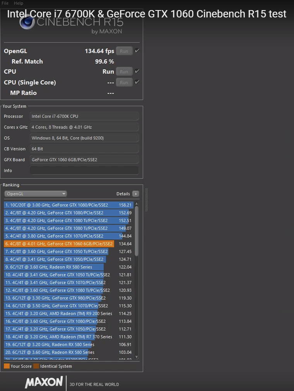
Task: Select ranking 19. Radeon RX 580 106.91
Action: coord(69,344)
